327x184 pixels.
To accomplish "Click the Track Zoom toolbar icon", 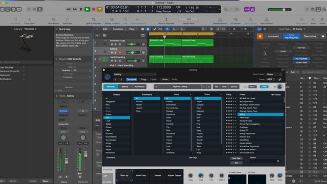I will 30,19.
